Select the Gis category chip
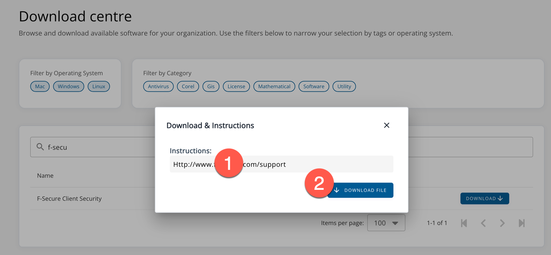This screenshot has width=551, height=255. pyautogui.click(x=211, y=86)
